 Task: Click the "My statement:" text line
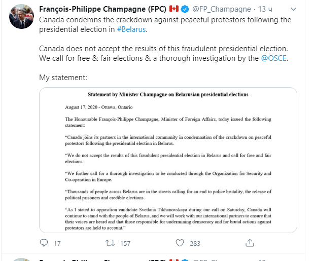[x=63, y=78]
